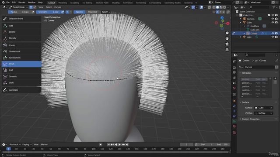This screenshot has height=157, width=280.
Task: Open the Render properties tab icon
Action: (234, 68)
